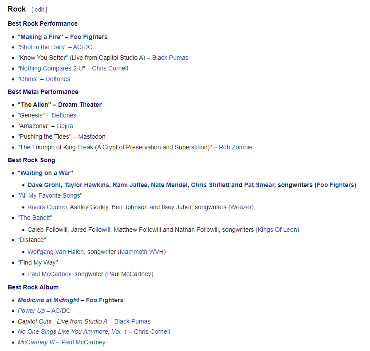Open Black Pumas link beside Capitol Cuts
370x351 pixels.
[x=132, y=322]
